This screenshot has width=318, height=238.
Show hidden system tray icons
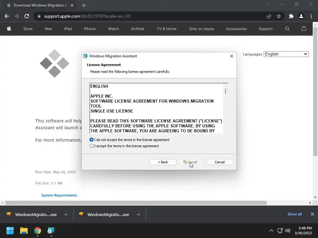271,231
